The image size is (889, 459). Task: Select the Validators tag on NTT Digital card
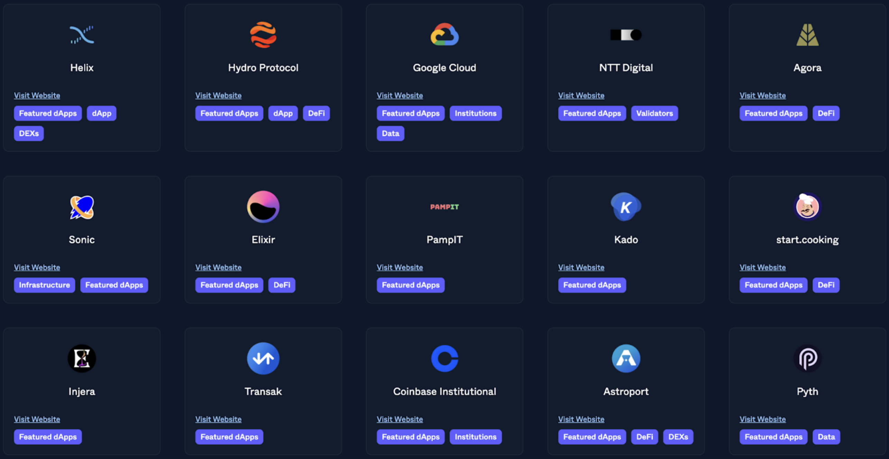(x=655, y=113)
